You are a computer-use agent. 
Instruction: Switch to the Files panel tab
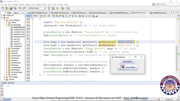pos(9,13)
